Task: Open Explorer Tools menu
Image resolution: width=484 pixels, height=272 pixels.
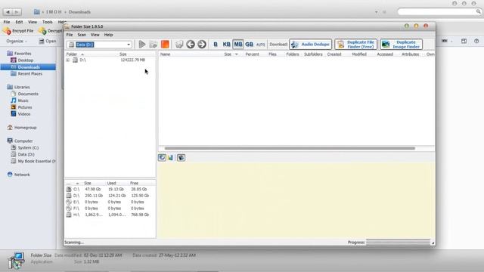Action: (47, 22)
